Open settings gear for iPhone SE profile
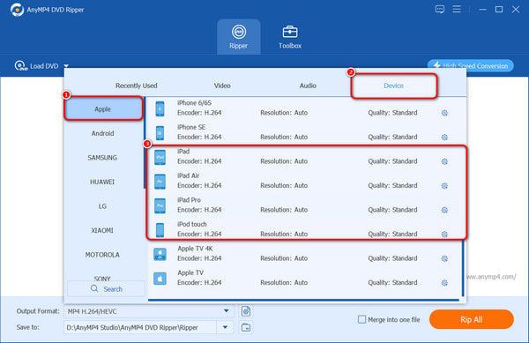Image resolution: width=529 pixels, height=343 pixels. [444, 138]
